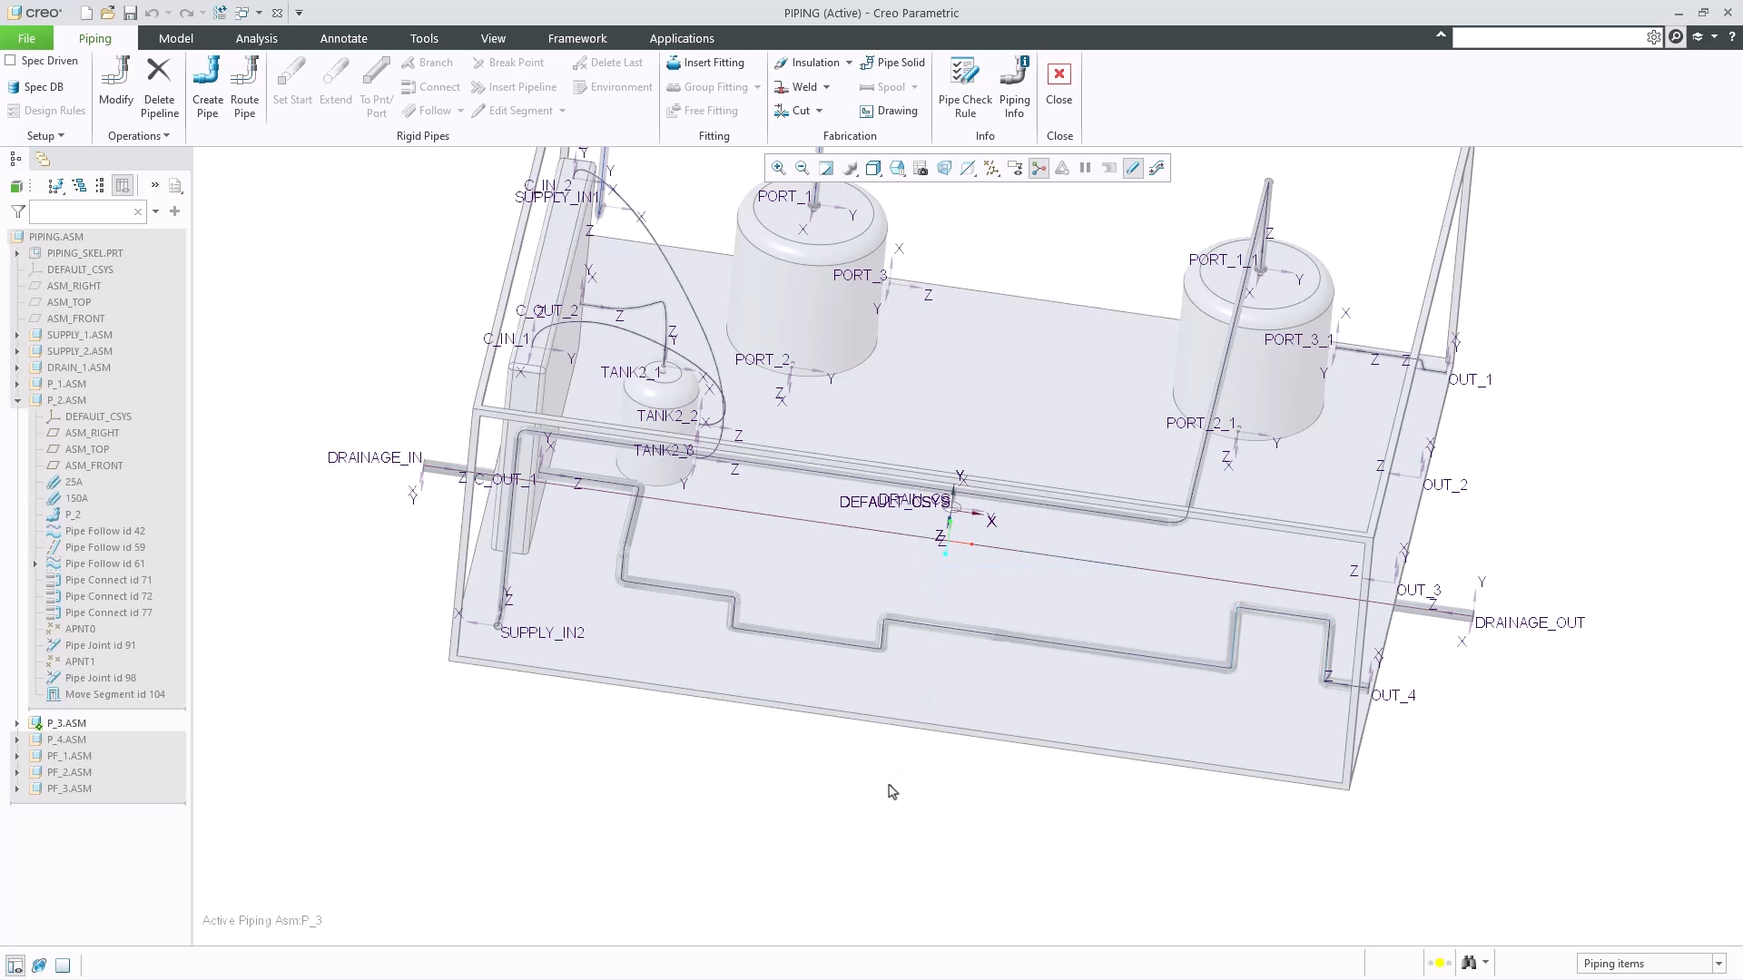
Task: Open the view manager camera icon
Action: (x=921, y=168)
